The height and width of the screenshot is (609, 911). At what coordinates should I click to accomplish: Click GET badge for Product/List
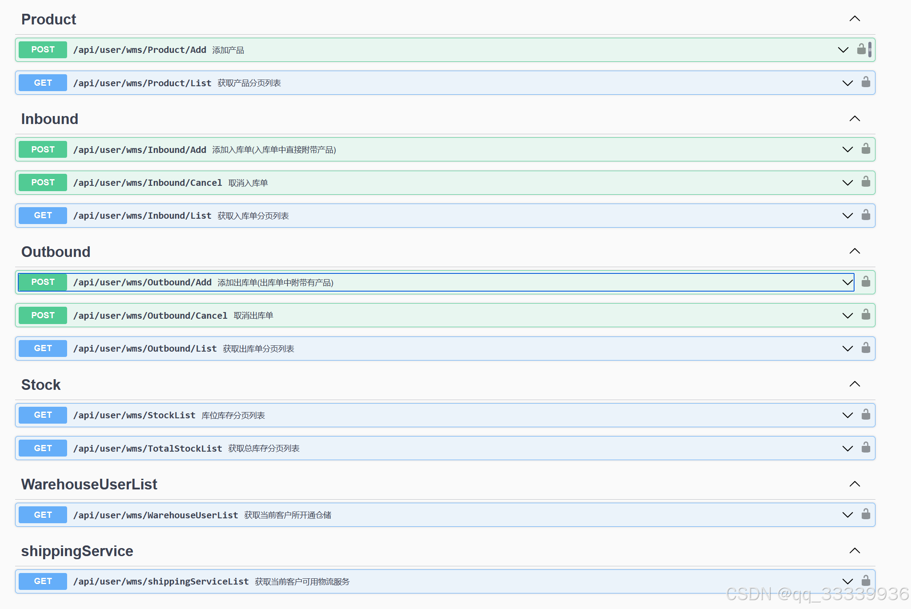click(43, 83)
